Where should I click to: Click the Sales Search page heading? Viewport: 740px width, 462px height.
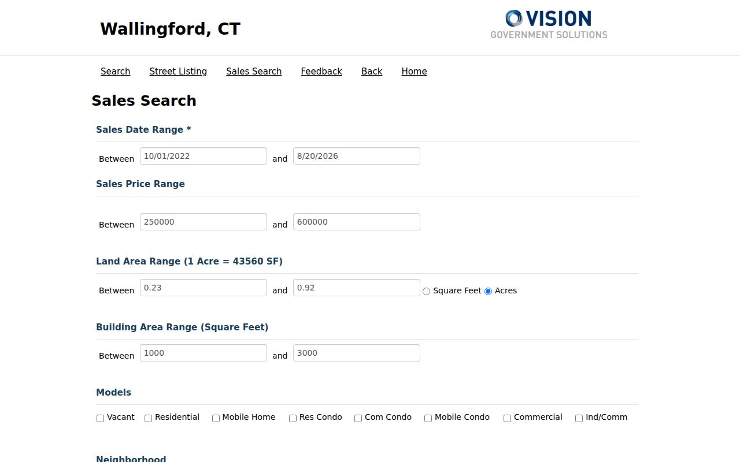pos(144,100)
